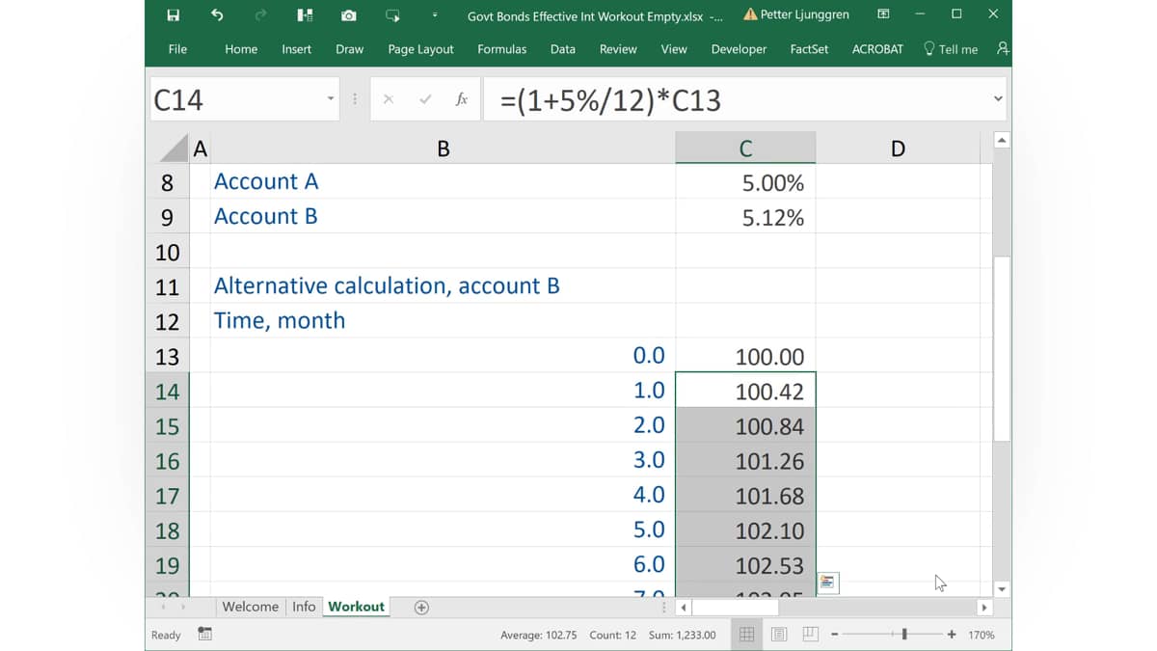Click 'Alternative calculation, account B' cell
This screenshot has height=651, width=1157.
pyautogui.click(x=443, y=285)
